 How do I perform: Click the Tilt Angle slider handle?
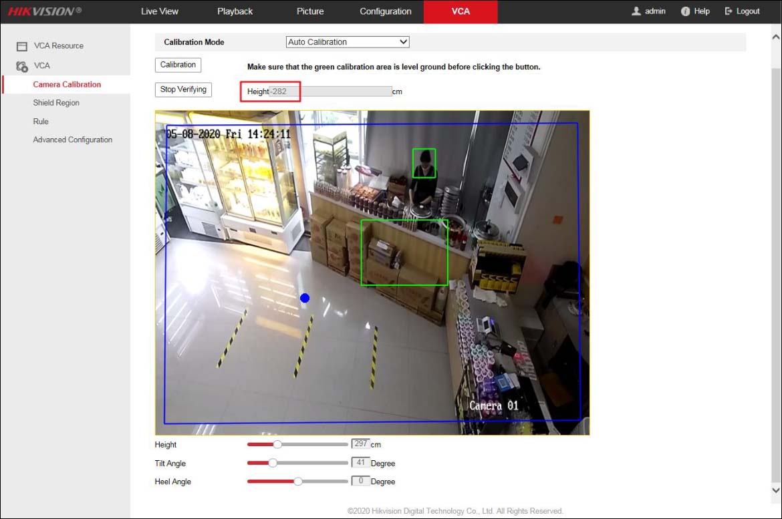tap(272, 462)
